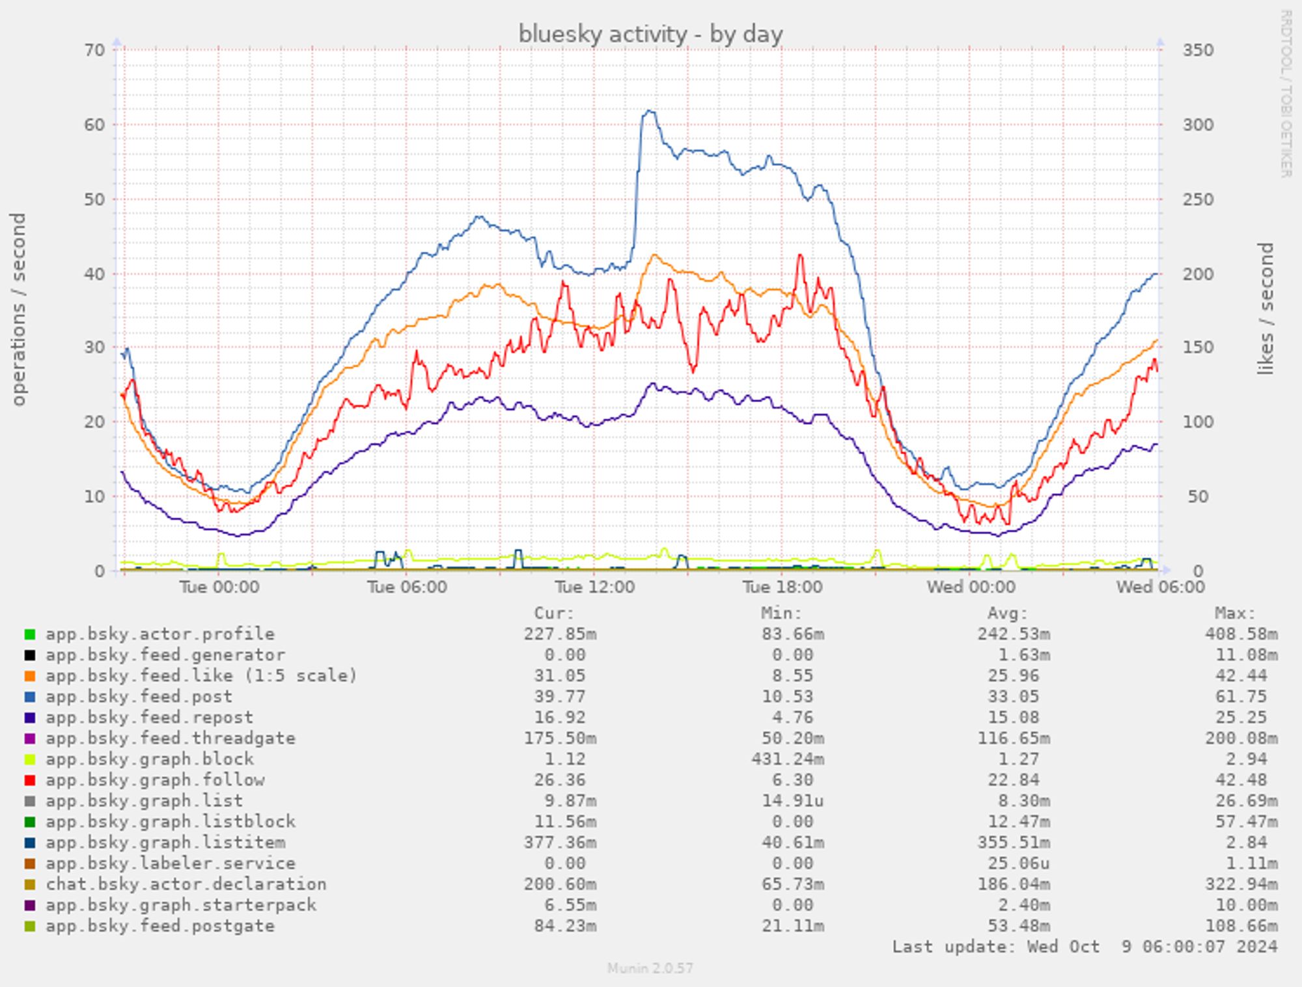Click the 'Wed 06:00' x-axis label

click(1161, 587)
